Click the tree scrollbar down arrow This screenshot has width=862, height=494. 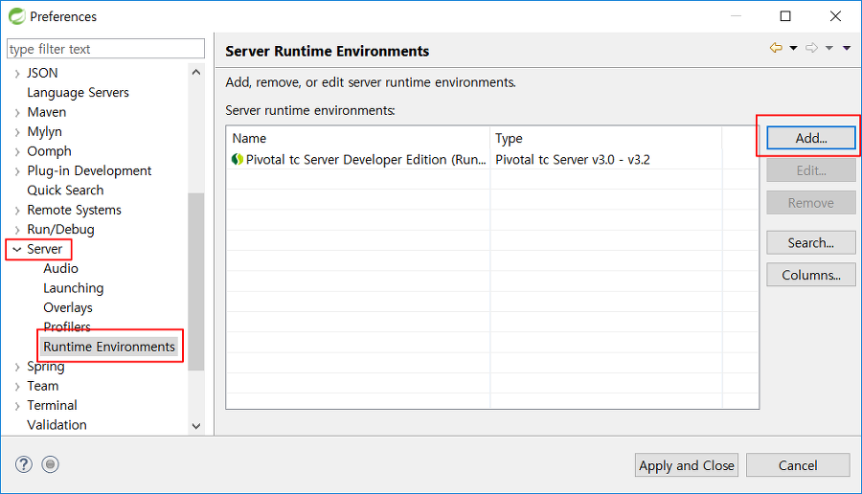196,426
